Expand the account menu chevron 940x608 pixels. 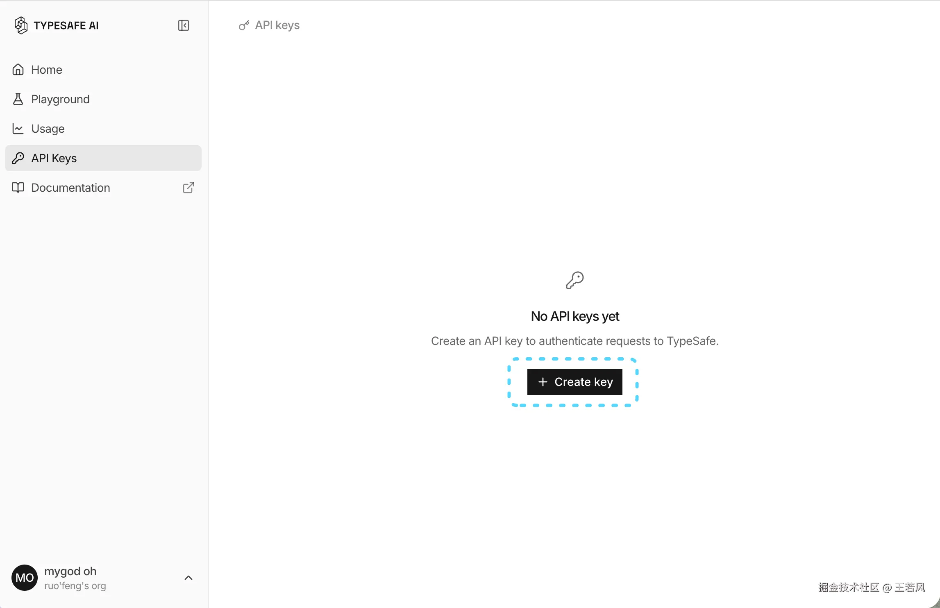[188, 578]
